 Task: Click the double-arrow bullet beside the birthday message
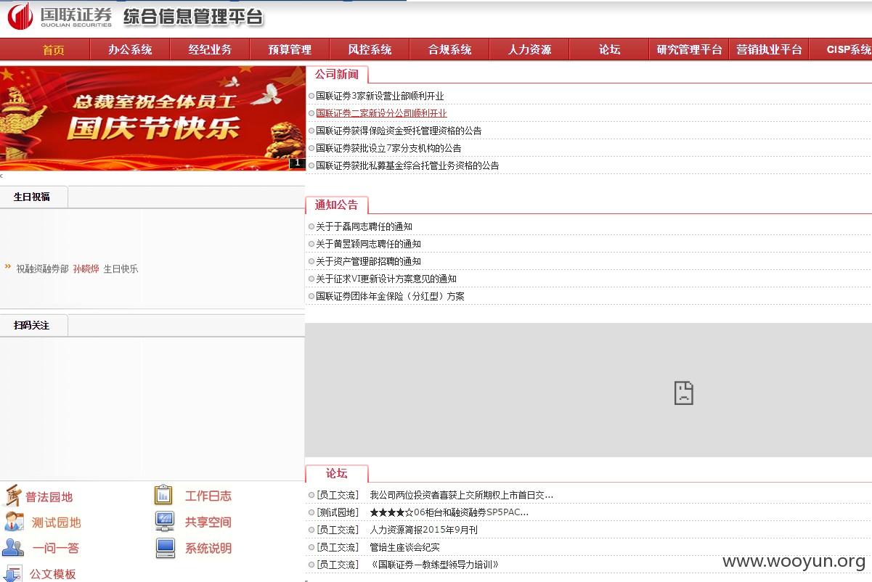tap(8, 267)
